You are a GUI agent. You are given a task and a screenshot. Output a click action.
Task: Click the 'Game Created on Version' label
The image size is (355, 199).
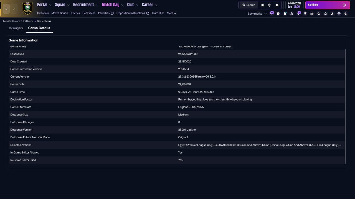coord(26,69)
